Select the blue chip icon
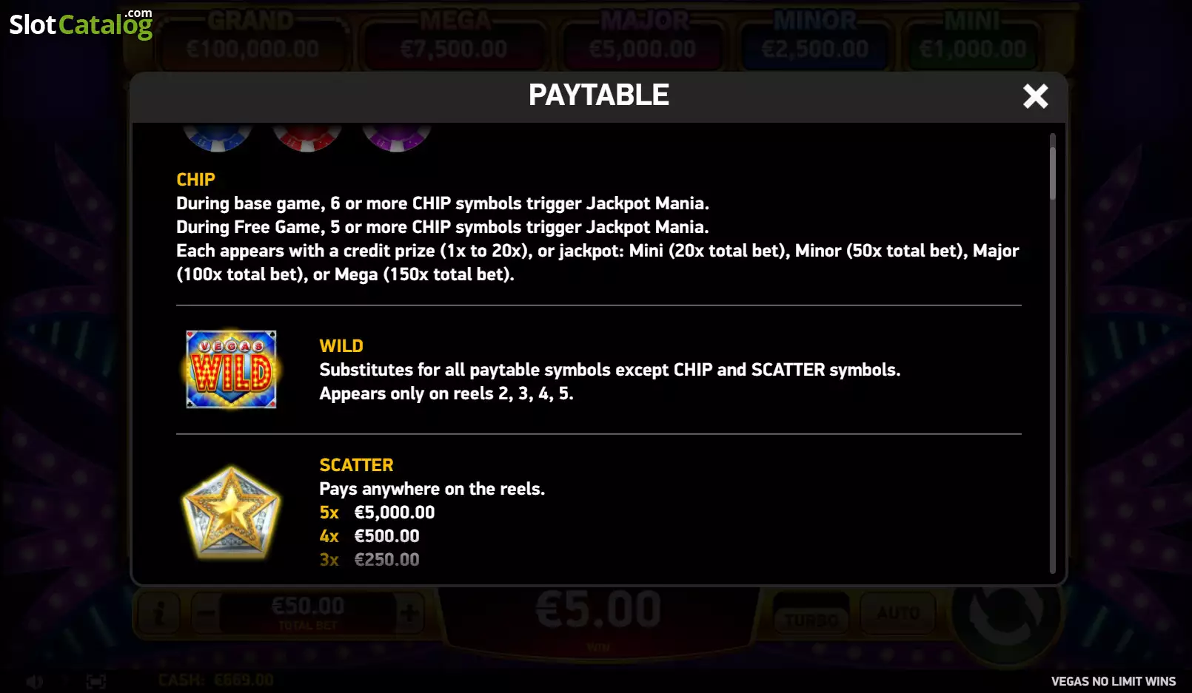 (x=218, y=138)
